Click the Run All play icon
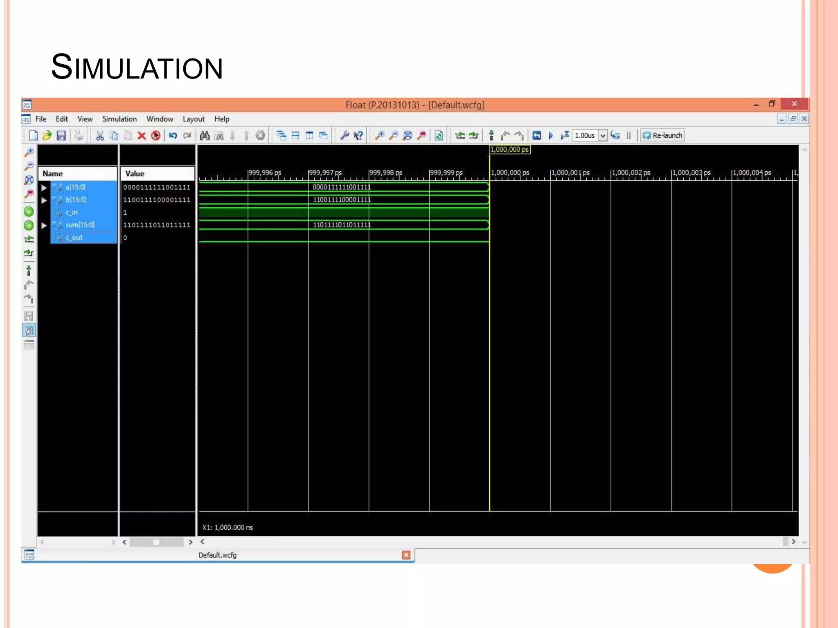The image size is (838, 628). [x=551, y=135]
